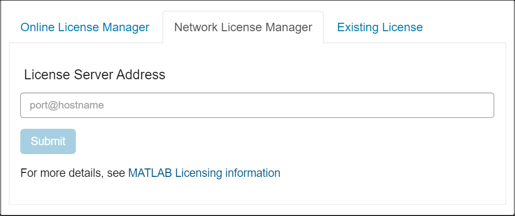Open the MATLAB Licensing information link
The image size is (515, 216).
(x=204, y=173)
